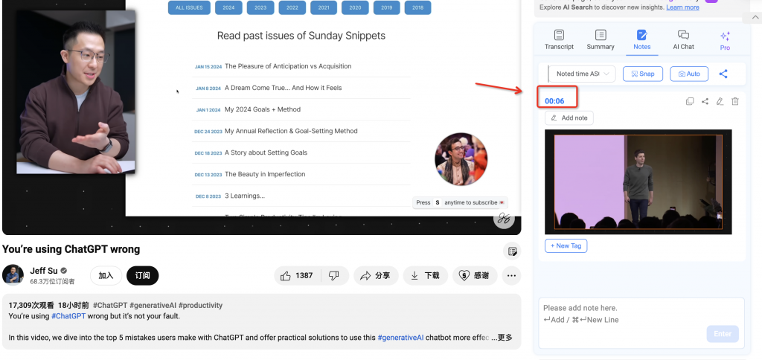Open Jeff Su channel avatar
Viewport: 762px width, 360px height.
tap(13, 275)
